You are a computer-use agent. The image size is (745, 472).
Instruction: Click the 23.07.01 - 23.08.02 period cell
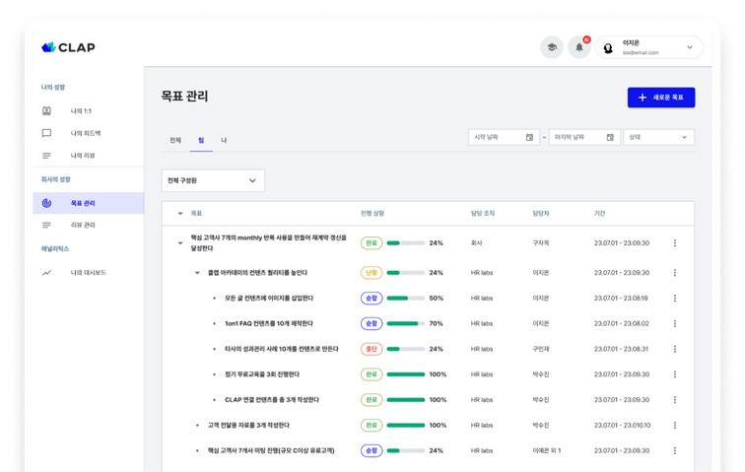[622, 323]
